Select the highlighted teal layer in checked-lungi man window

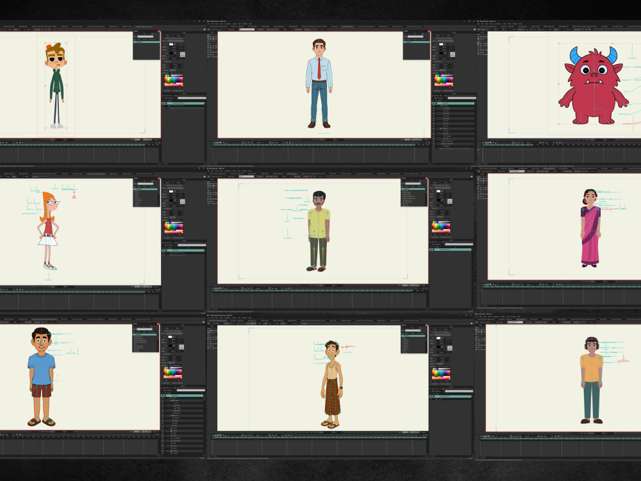click(x=450, y=396)
